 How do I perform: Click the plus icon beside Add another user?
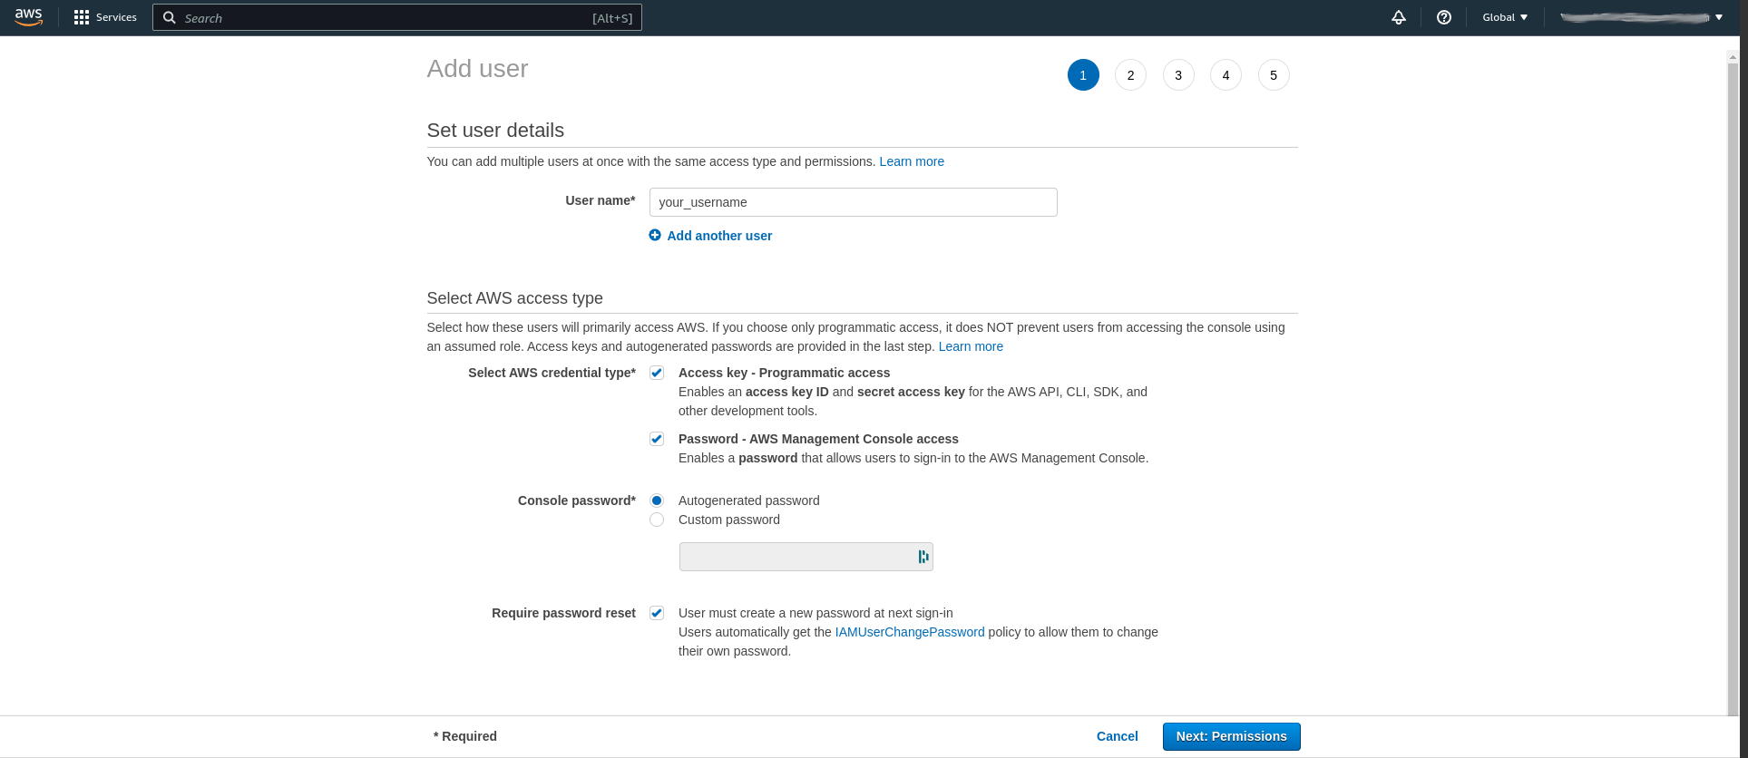655,235
